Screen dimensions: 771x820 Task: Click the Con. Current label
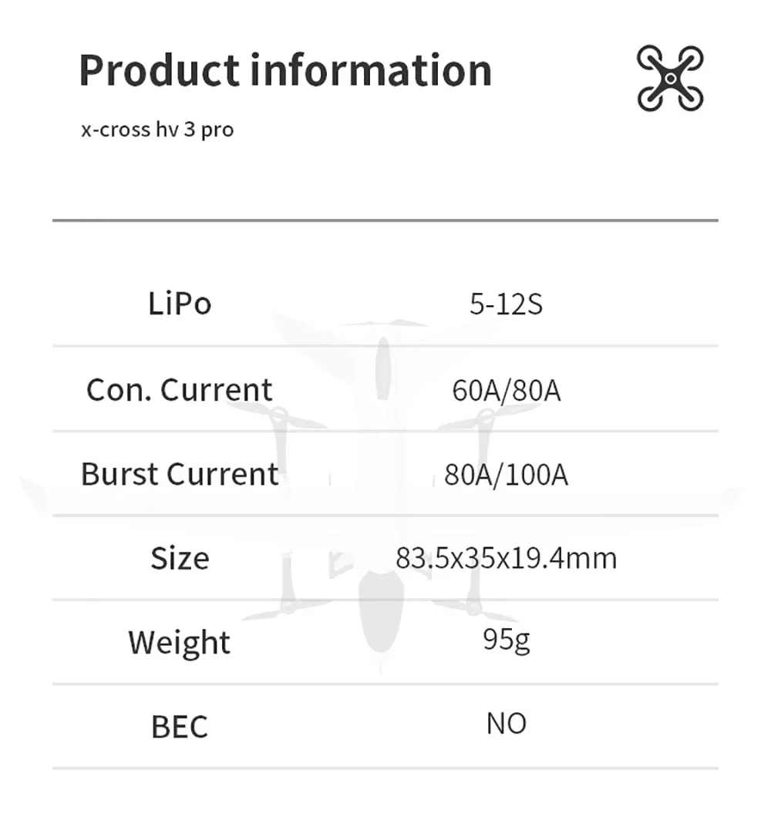[x=180, y=389]
